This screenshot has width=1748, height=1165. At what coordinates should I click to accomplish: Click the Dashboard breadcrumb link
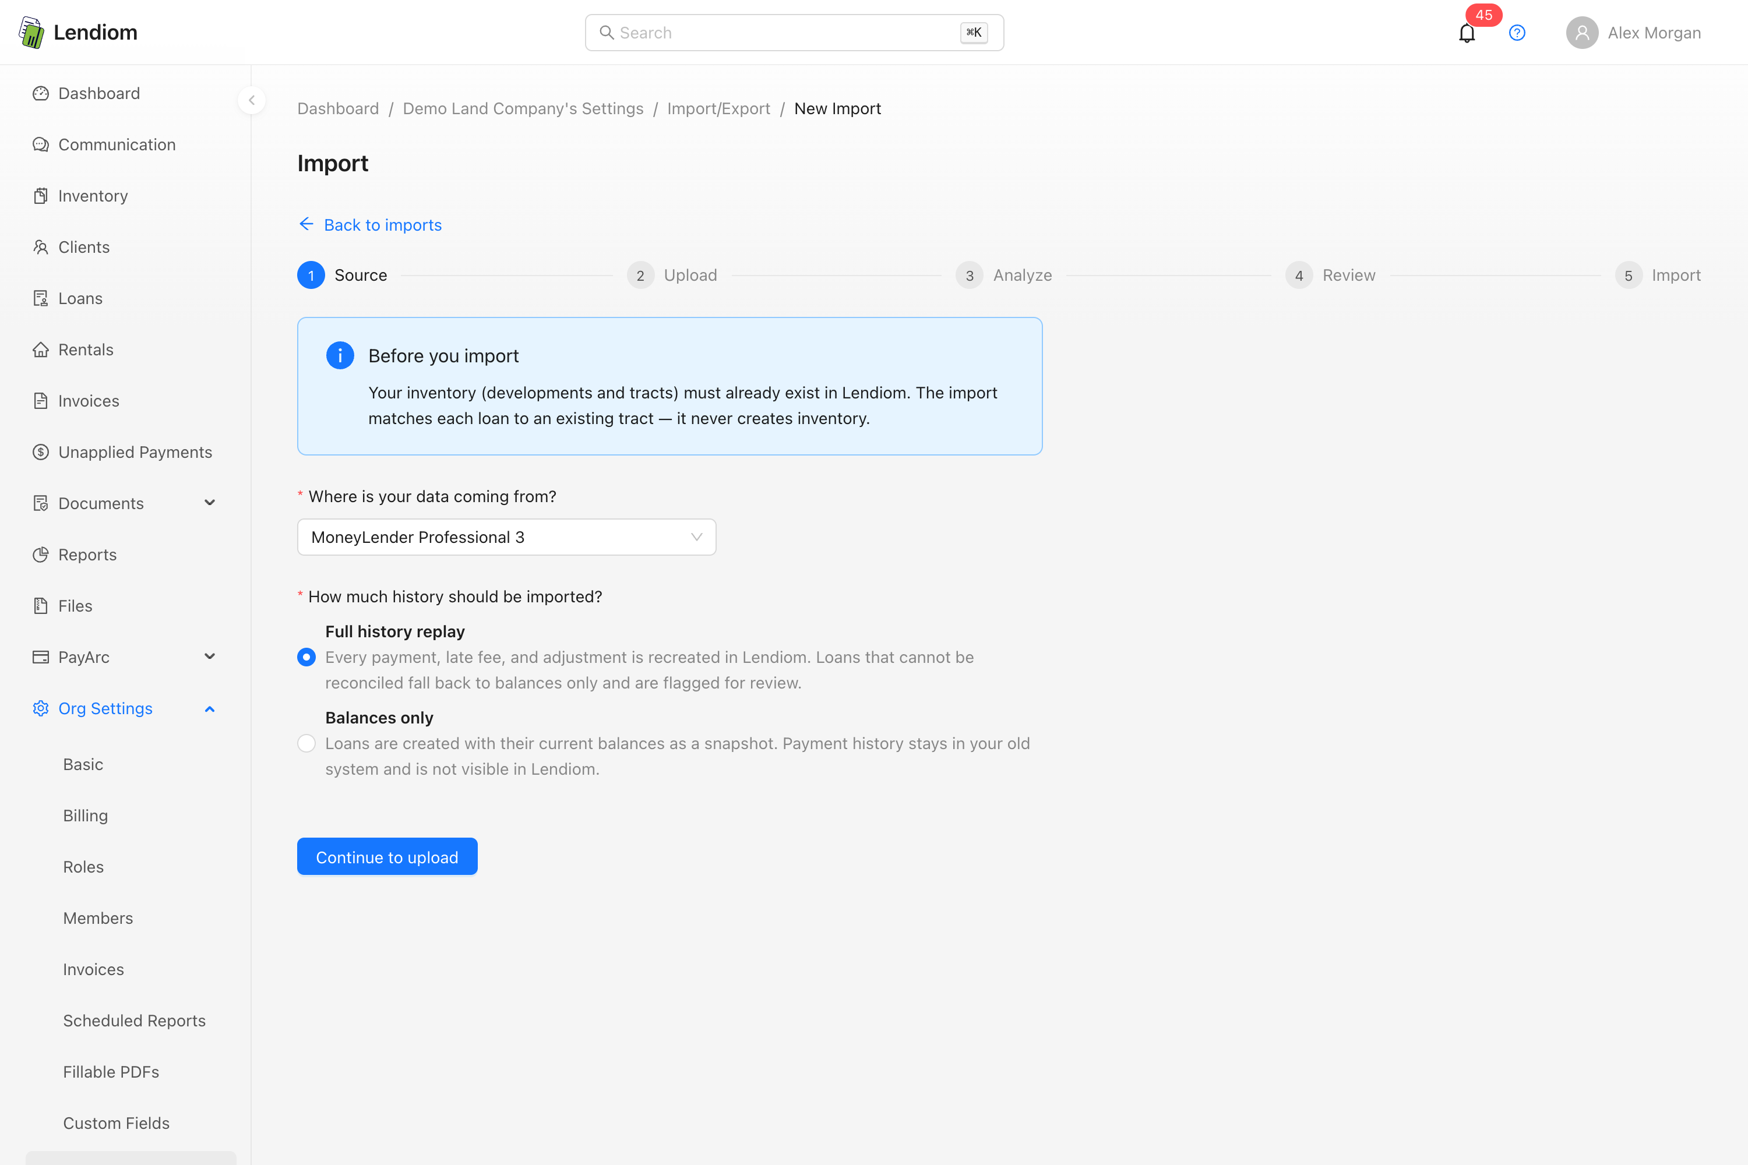(x=338, y=108)
